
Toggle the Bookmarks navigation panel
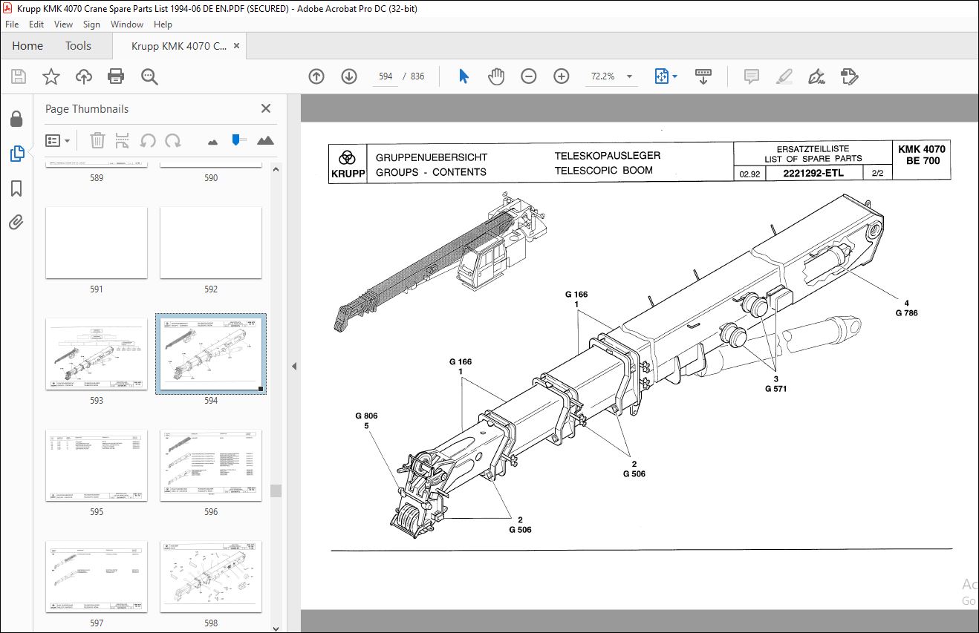point(16,188)
